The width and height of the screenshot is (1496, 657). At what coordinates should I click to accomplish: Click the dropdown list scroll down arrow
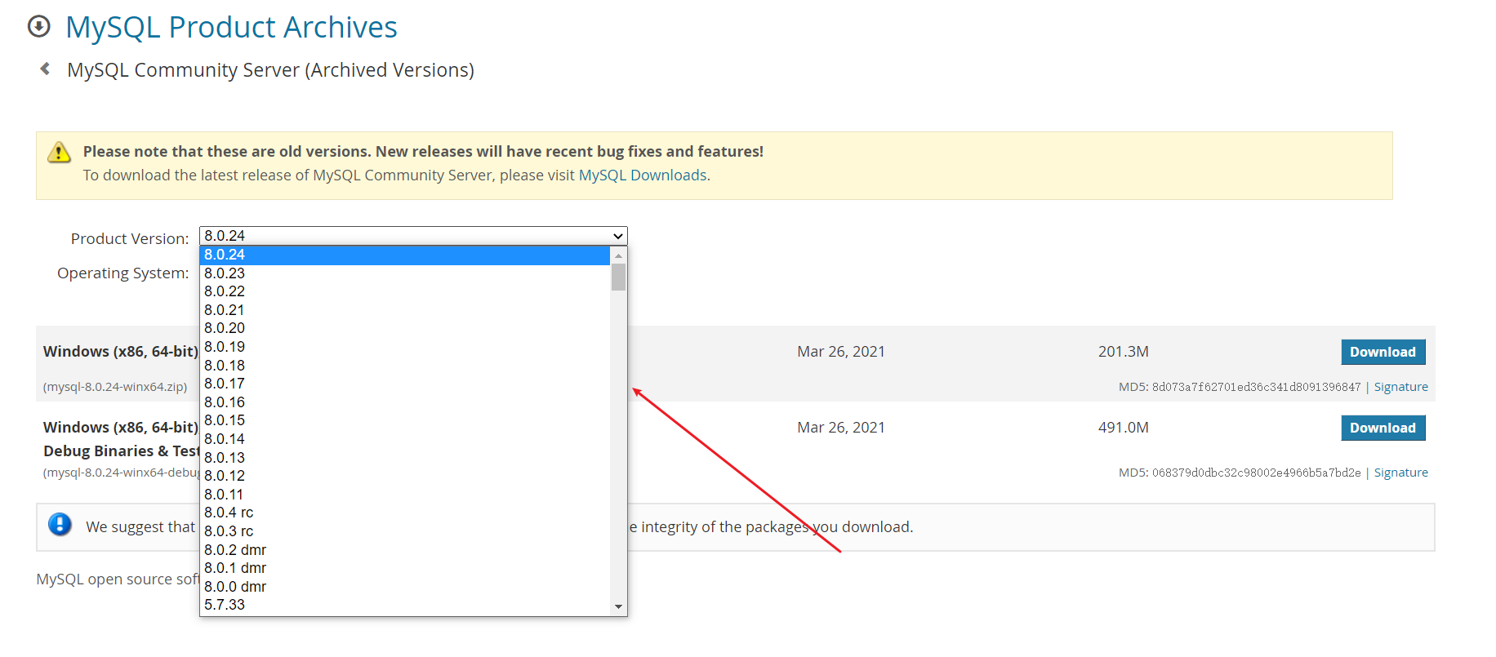[618, 606]
